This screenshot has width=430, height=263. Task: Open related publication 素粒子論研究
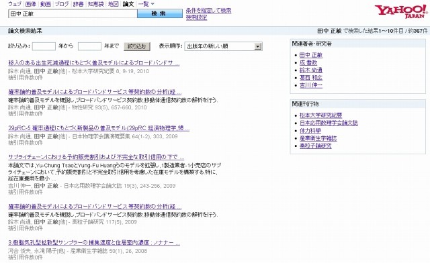click(x=315, y=146)
